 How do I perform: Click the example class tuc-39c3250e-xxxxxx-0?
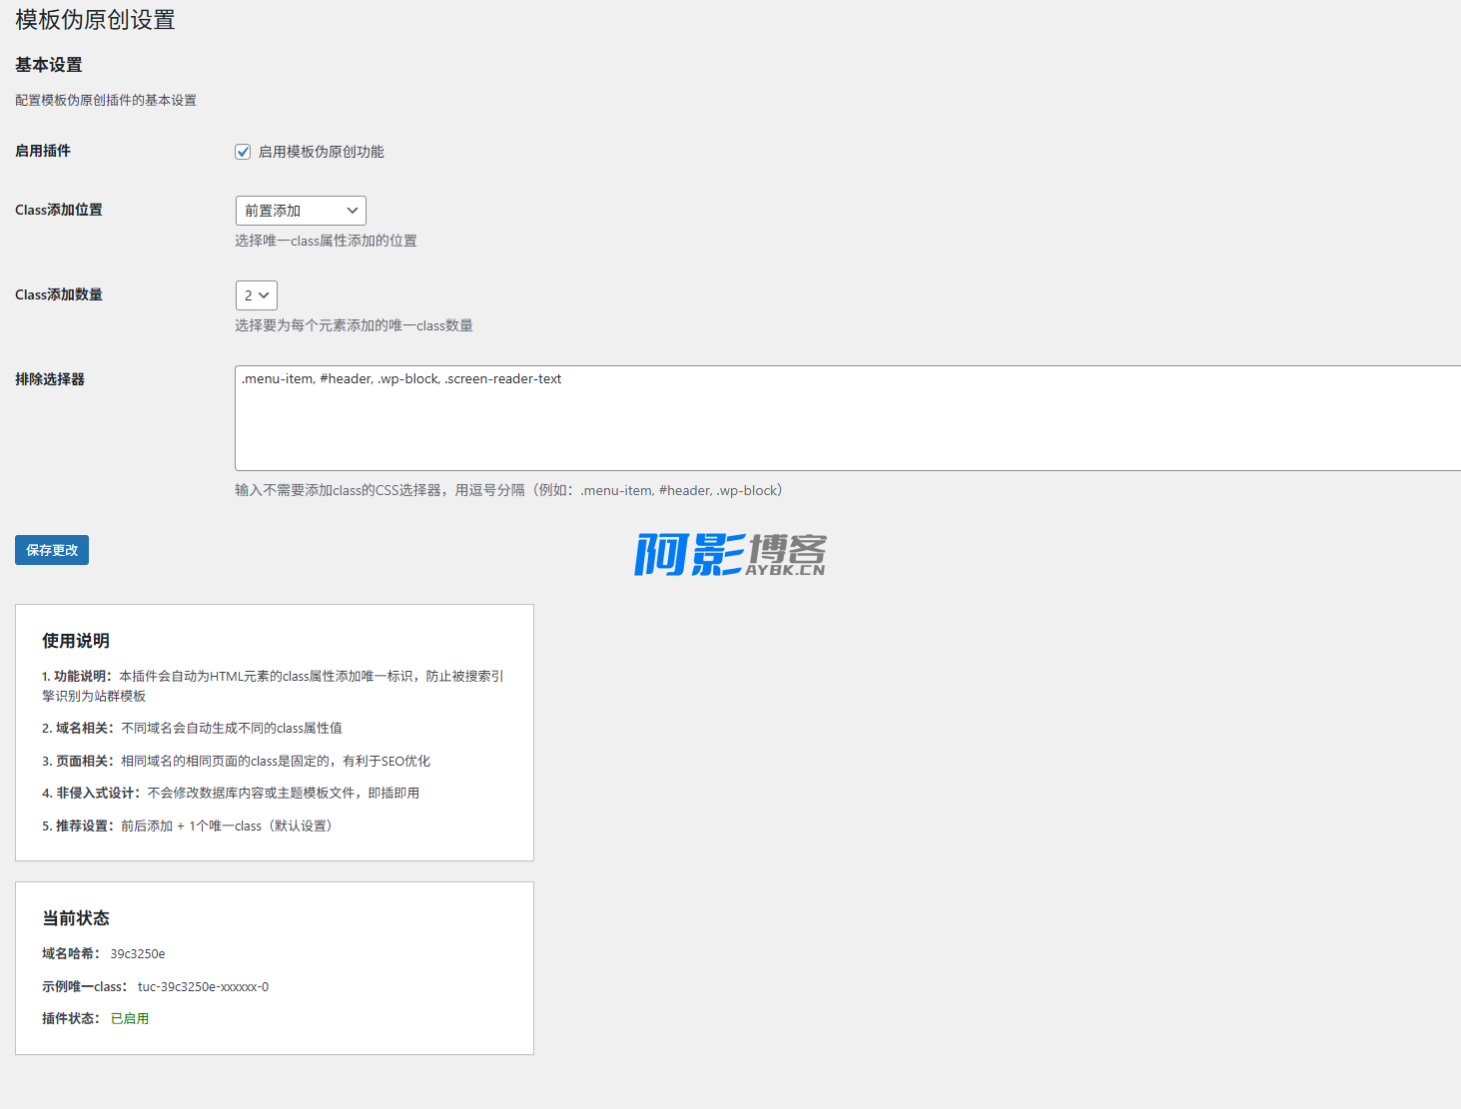point(203,986)
